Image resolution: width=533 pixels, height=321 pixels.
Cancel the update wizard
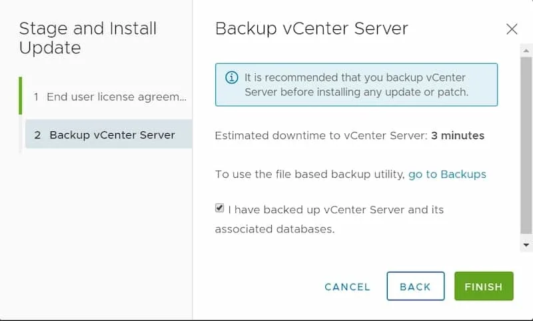(347, 286)
